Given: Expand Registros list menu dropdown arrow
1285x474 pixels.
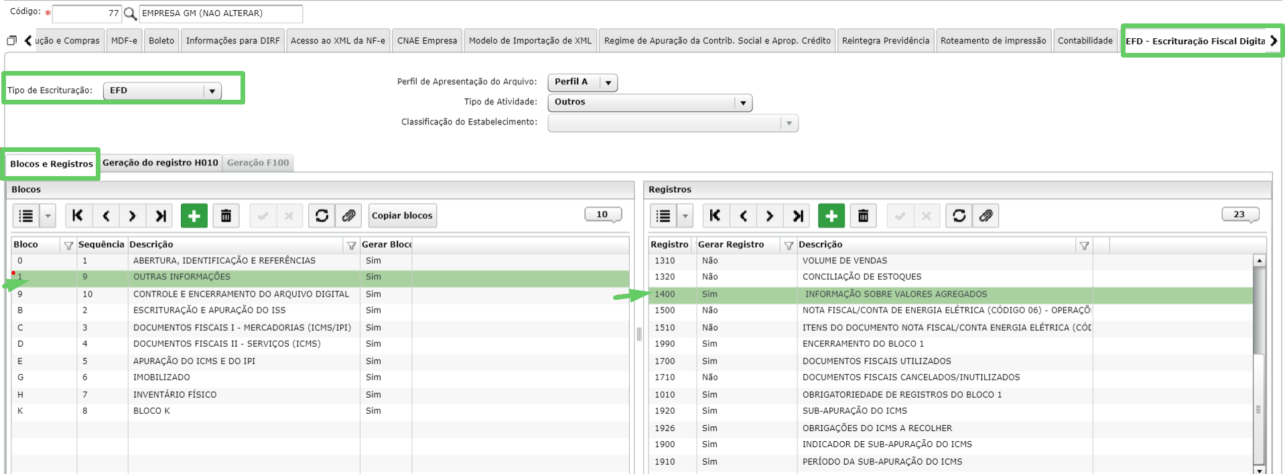Looking at the screenshot, I should 685,216.
